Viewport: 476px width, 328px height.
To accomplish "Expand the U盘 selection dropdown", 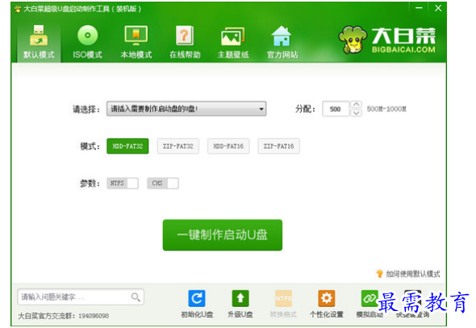I will click(x=186, y=109).
